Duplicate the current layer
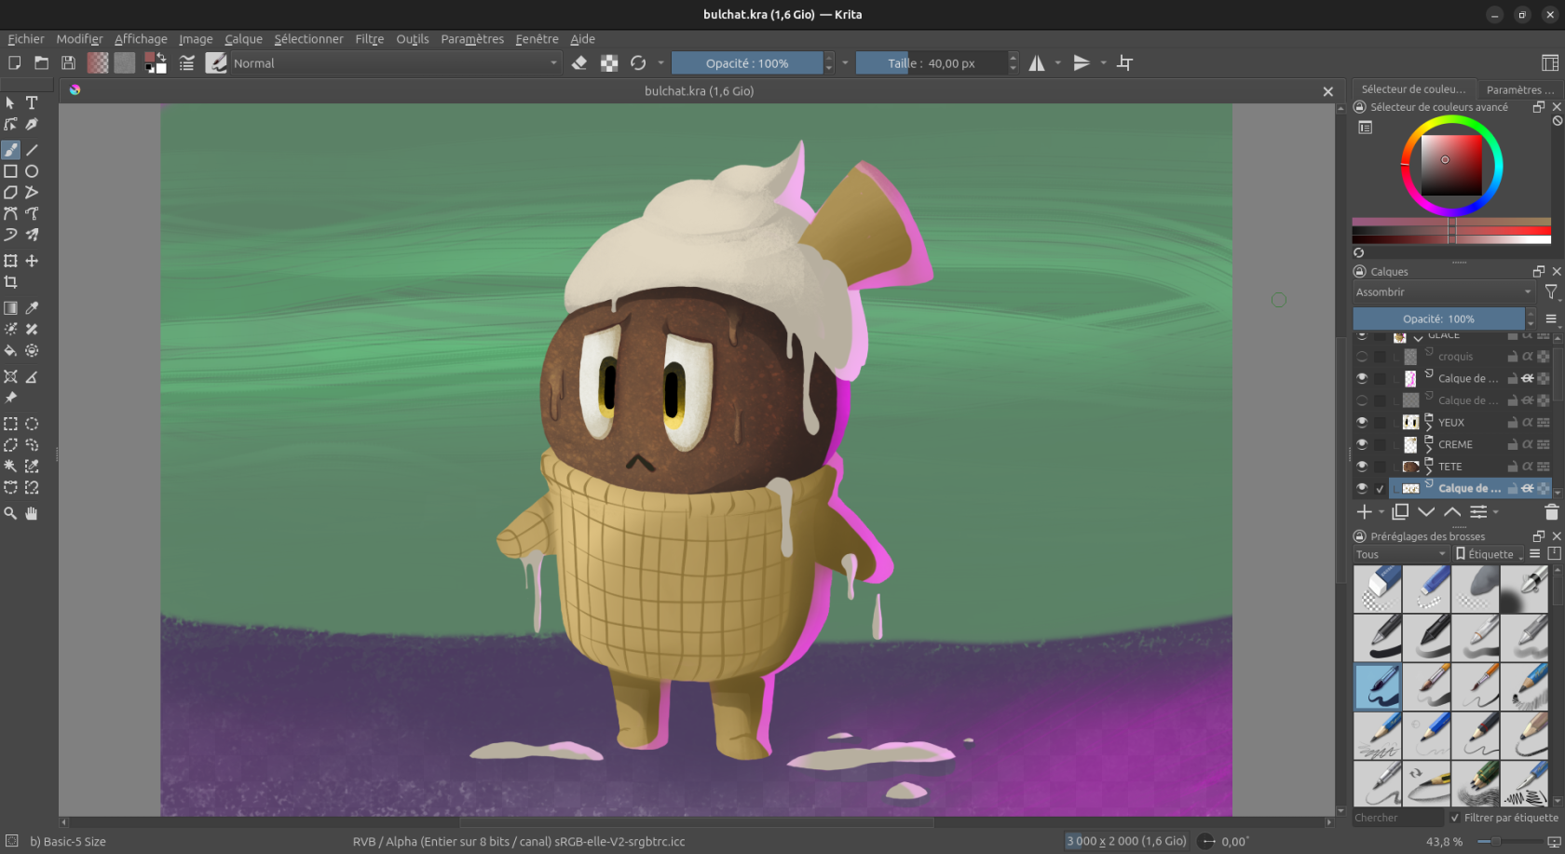 pos(1400,512)
